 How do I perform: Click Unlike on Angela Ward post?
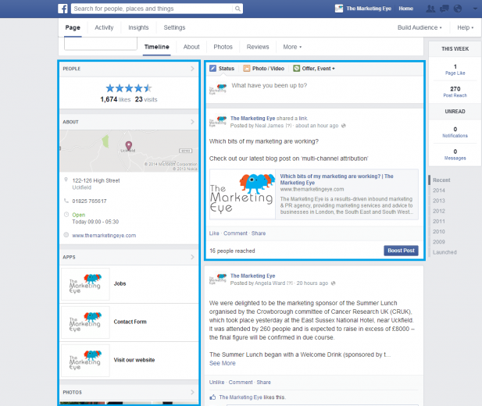click(x=216, y=383)
